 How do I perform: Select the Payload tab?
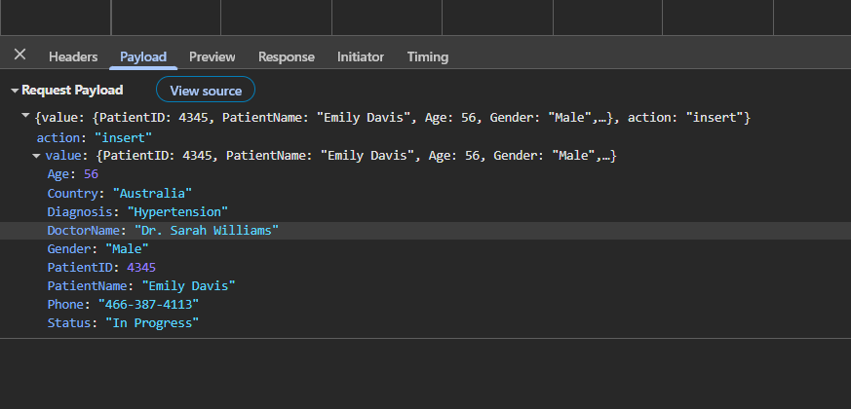point(143,56)
